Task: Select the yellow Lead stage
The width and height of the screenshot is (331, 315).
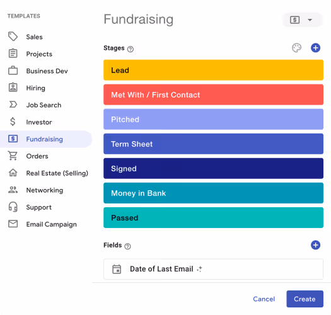Action: (213, 70)
